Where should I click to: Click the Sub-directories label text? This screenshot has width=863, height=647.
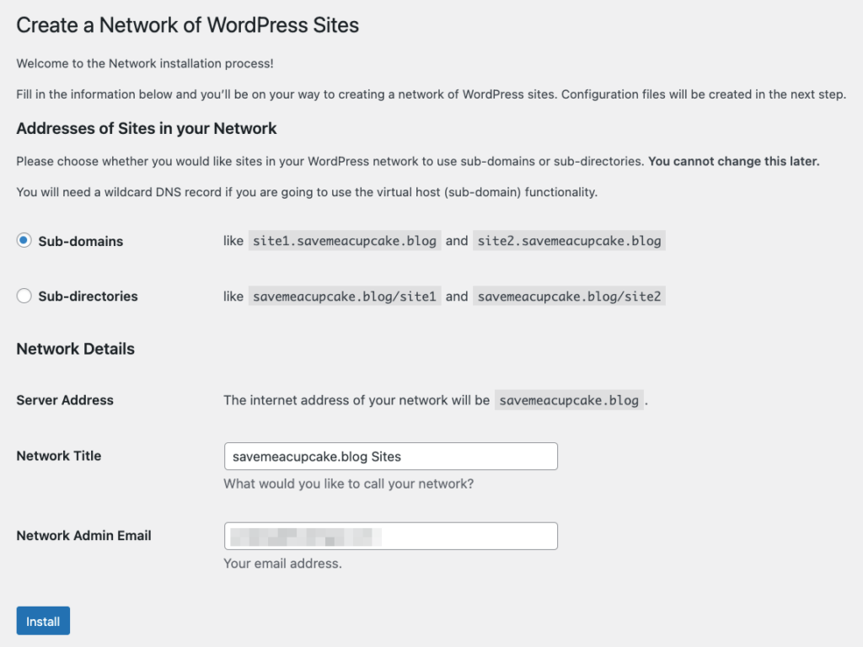[x=85, y=296]
